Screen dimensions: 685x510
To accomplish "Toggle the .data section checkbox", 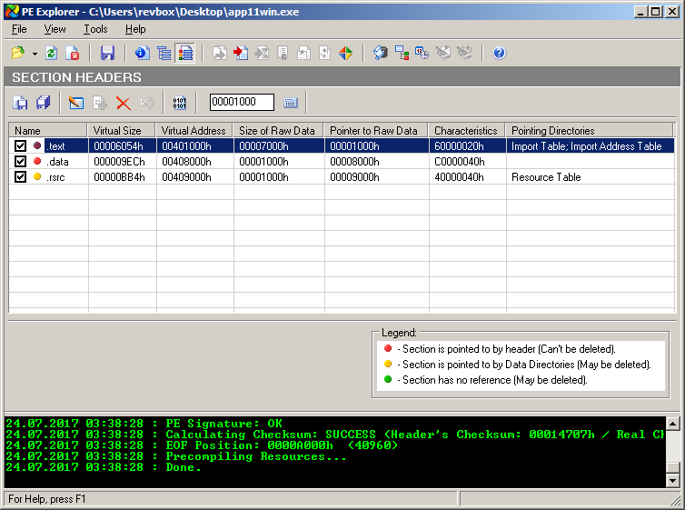I will [20, 161].
